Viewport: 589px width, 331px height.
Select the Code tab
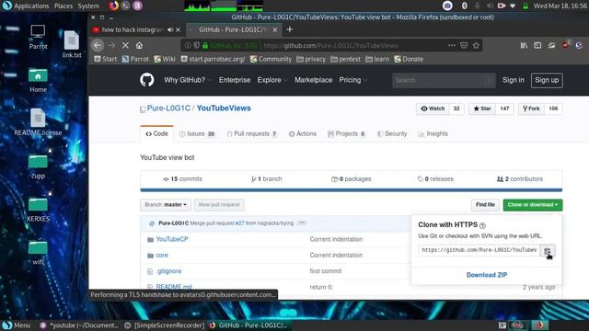[x=157, y=134]
